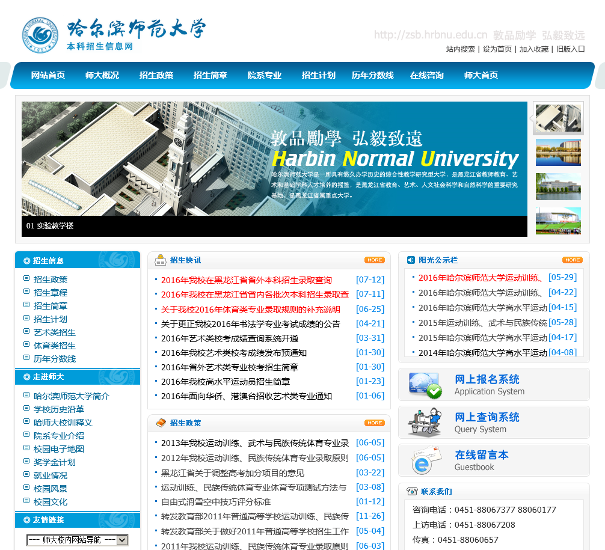Open the 师大校内网站导航 dropdown
This screenshot has width=605, height=550.
pyautogui.click(x=77, y=540)
